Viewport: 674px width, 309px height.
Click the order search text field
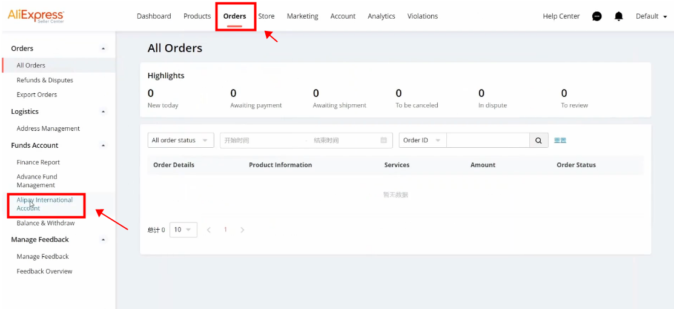488,141
